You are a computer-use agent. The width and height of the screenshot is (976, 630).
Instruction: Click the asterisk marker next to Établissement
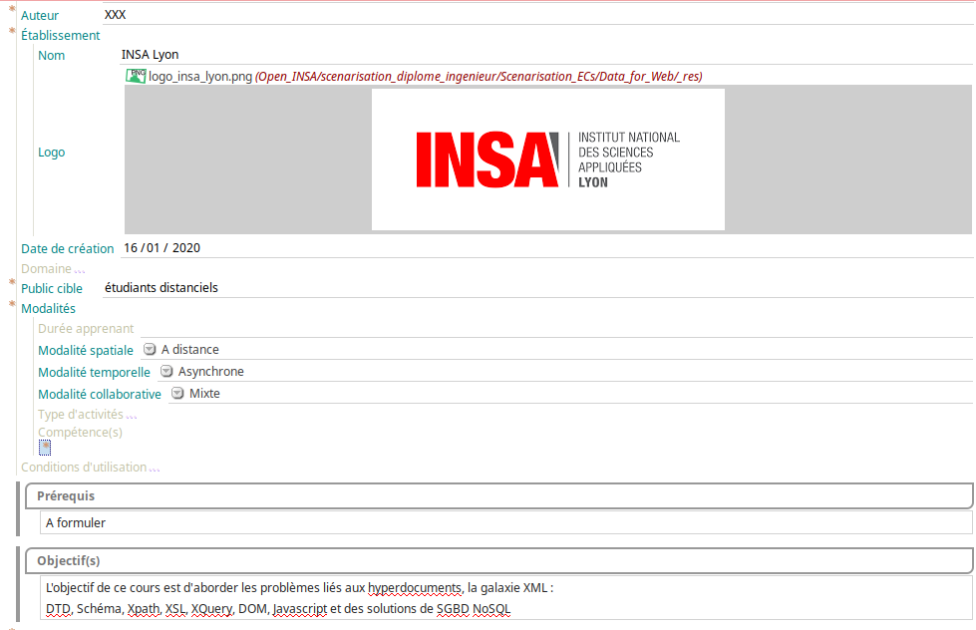pos(12,30)
